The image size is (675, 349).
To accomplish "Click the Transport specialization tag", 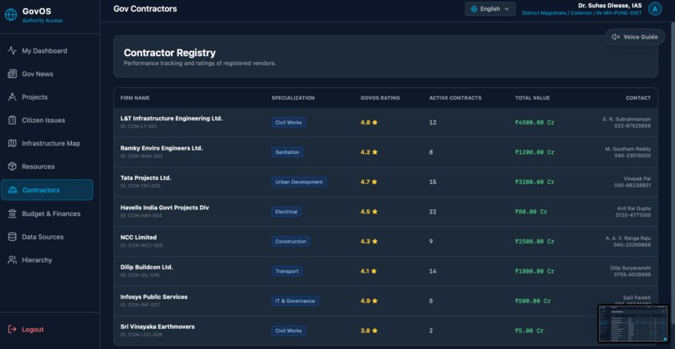I will [x=286, y=271].
